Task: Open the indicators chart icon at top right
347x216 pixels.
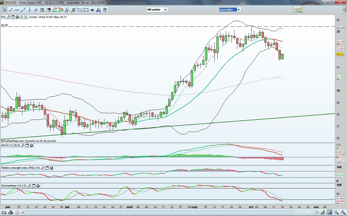Action: pos(298,10)
